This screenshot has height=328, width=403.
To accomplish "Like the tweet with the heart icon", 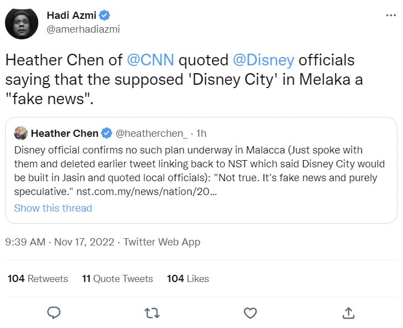I will (x=250, y=313).
